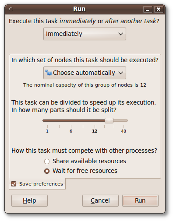This screenshot has height=221, width=173.
Task: Cancel the Run dialog
Action: click(x=100, y=200)
